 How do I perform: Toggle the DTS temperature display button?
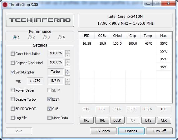[x=148, y=120]
